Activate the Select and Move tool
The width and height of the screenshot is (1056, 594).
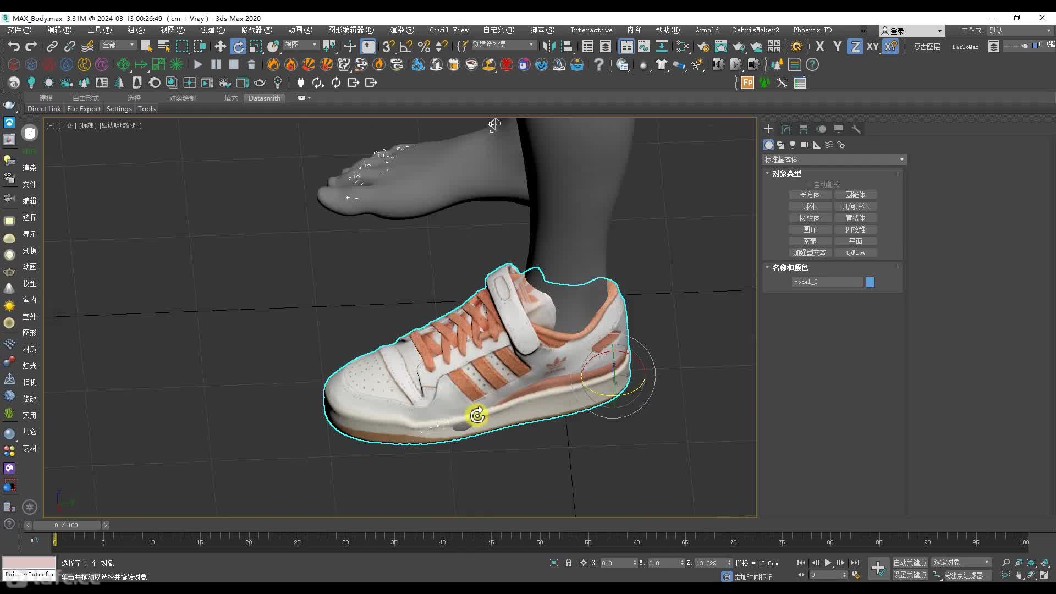220,46
